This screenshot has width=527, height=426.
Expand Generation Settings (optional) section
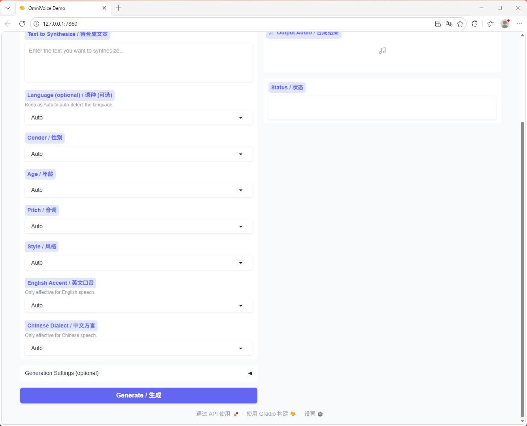[x=138, y=373]
